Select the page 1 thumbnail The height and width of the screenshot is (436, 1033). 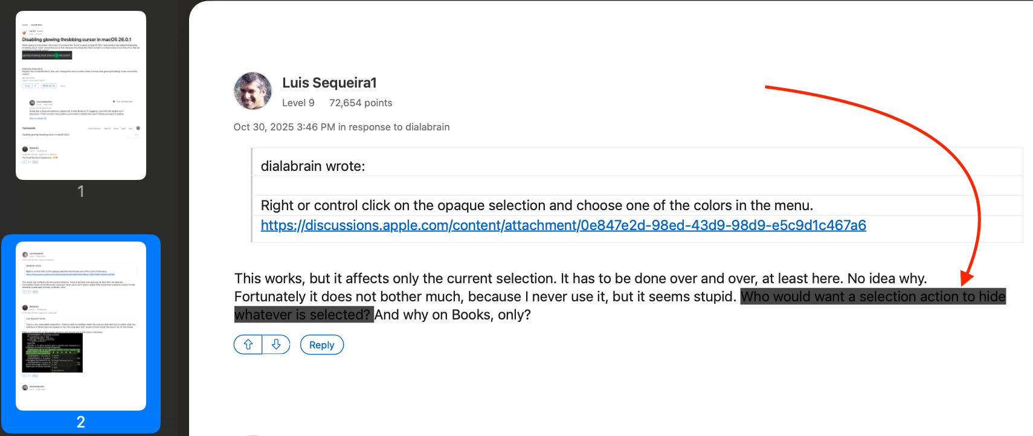pos(81,95)
